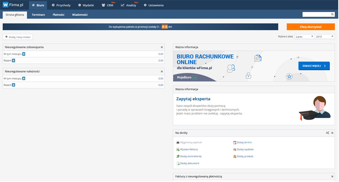Switch to the Płatności tab
The width and height of the screenshot is (339, 182).
[58, 15]
